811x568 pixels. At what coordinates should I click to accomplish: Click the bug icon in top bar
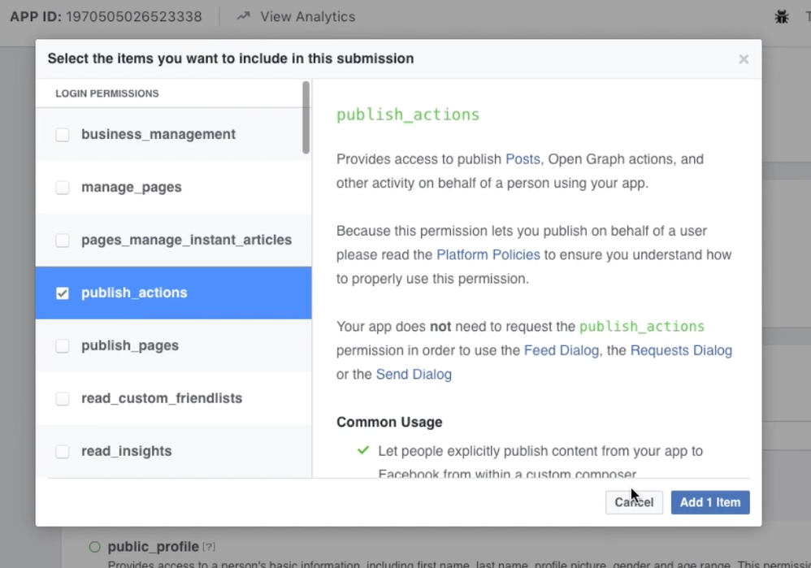[781, 16]
